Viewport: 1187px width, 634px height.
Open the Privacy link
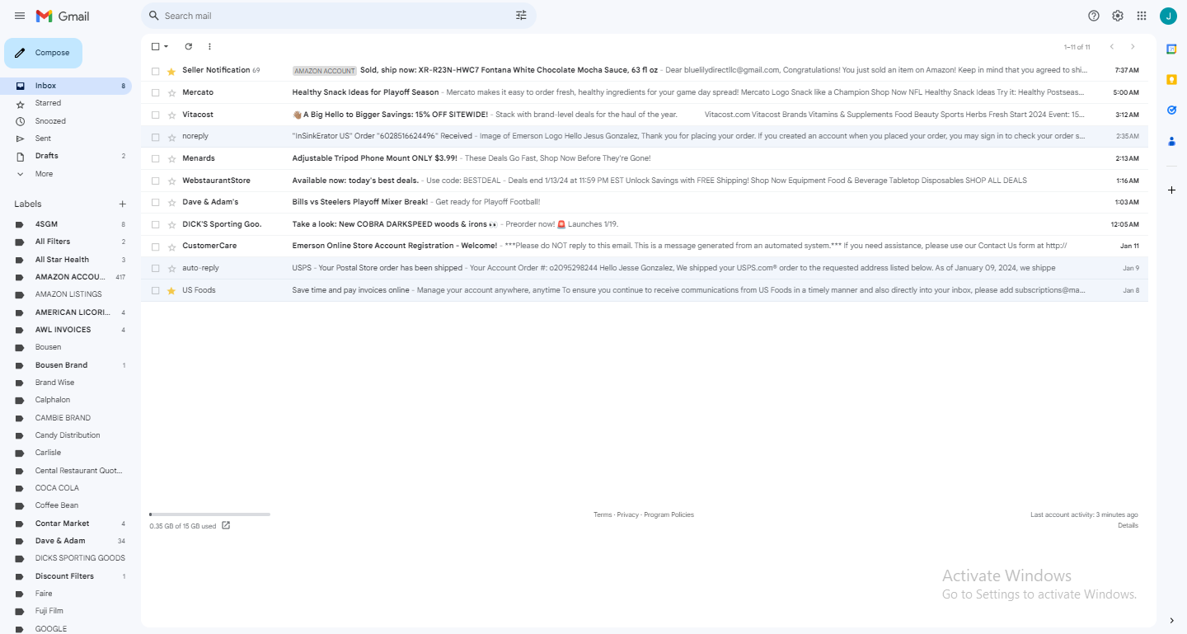pyautogui.click(x=628, y=514)
